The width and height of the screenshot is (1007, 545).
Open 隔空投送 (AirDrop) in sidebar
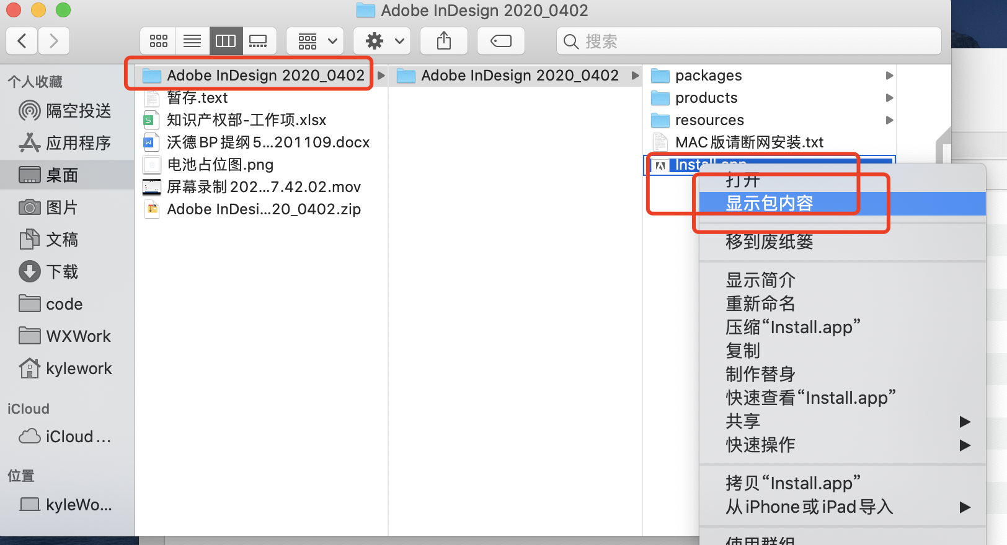point(67,111)
